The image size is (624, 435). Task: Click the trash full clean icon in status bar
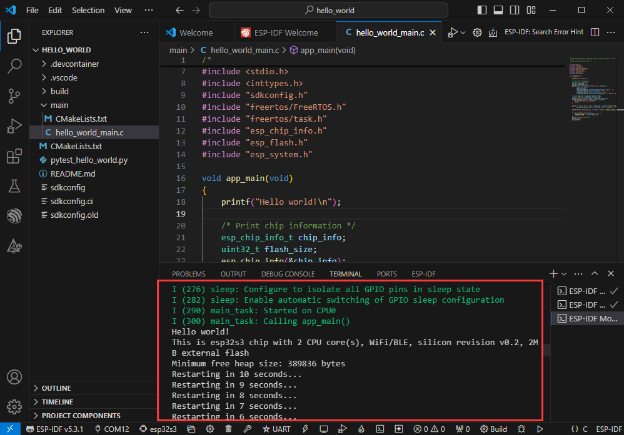(x=228, y=429)
